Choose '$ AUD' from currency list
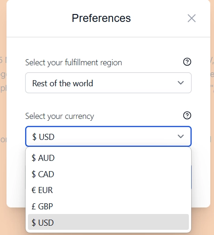 click(108, 158)
